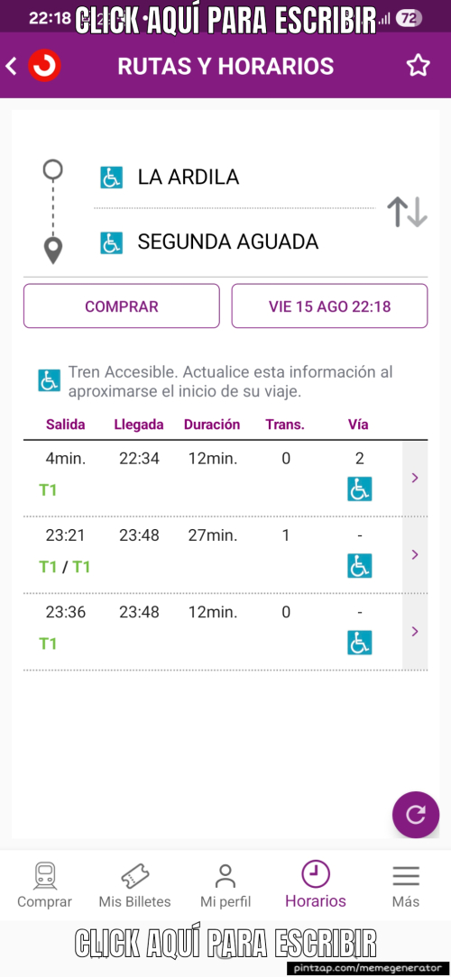This screenshot has width=451, height=977.
Task: Open date selector VIE 15 AGO 22:18
Action: (329, 306)
